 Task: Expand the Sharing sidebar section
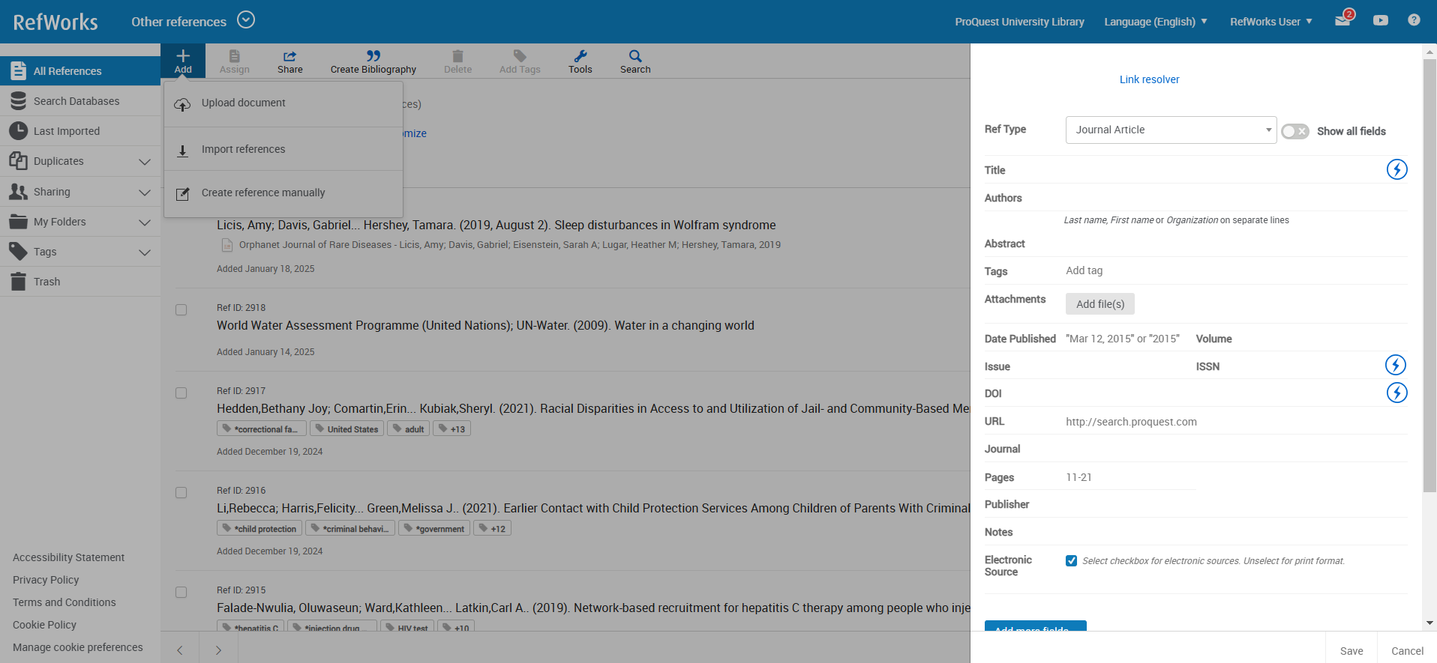pyautogui.click(x=145, y=192)
